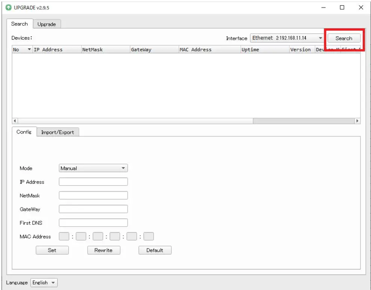
Task: Click the green UPGRADE app icon
Action: tap(9, 7)
